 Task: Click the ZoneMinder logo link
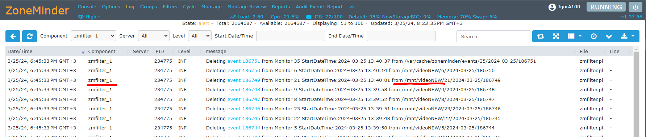pyautogui.click(x=37, y=10)
